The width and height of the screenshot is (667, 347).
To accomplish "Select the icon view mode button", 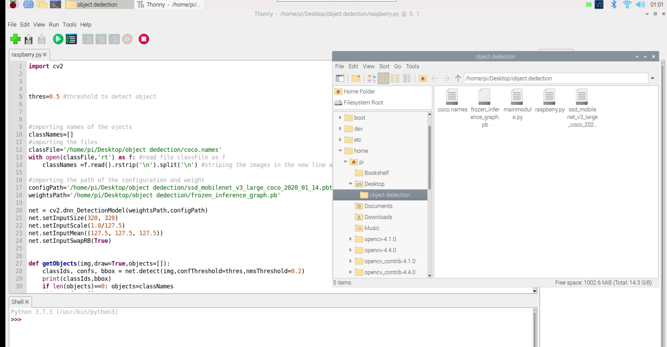I will 383,78.
